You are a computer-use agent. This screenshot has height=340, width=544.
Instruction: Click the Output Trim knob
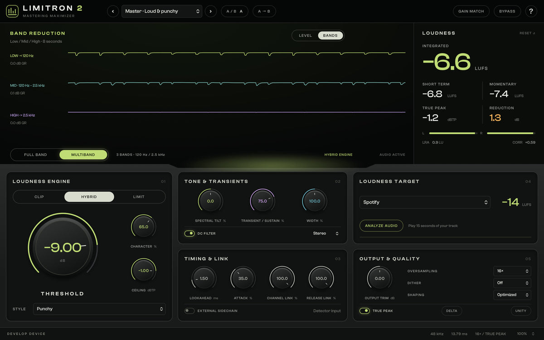tap(379, 278)
